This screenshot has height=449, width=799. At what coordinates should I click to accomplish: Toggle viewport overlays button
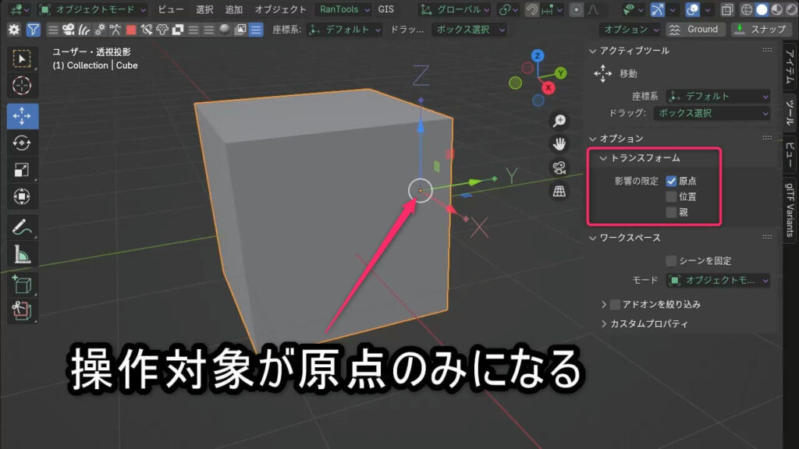pyautogui.click(x=693, y=9)
